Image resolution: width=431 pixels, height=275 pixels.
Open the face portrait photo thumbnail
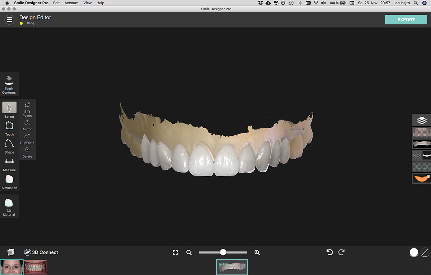[12, 267]
